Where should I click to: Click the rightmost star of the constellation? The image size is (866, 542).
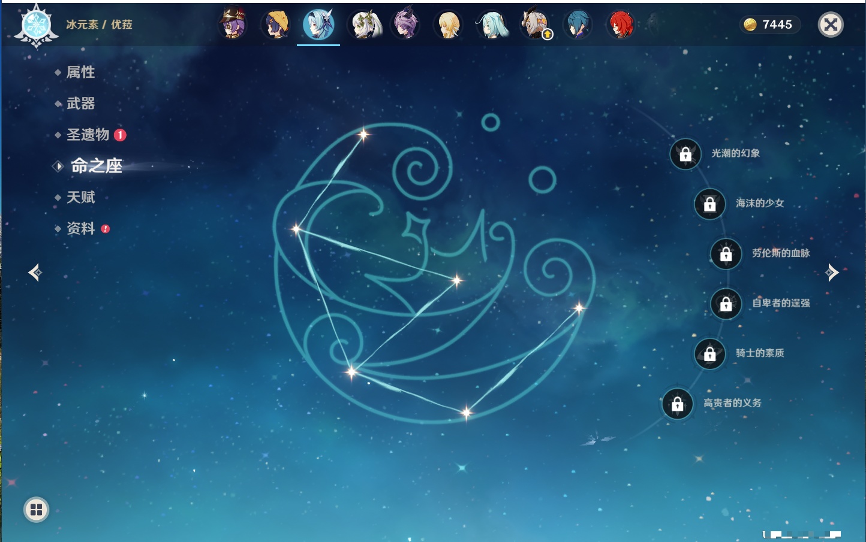click(579, 308)
